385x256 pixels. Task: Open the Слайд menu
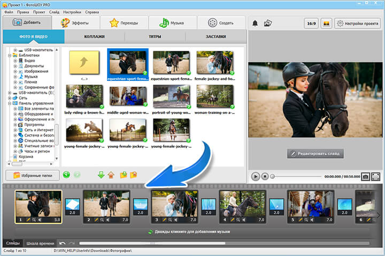coord(54,11)
